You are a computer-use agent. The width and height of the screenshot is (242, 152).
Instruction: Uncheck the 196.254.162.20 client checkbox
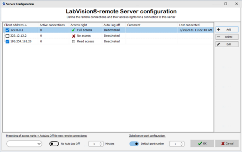[x=7, y=41]
